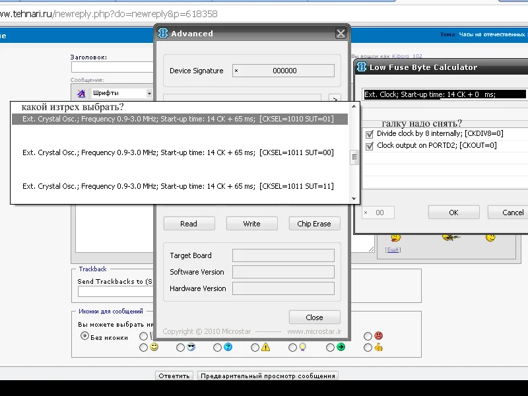The width and height of the screenshot is (528, 396).
Task: Select the CKSEL=1011 SUT=11 oscillator option
Action: 178,186
